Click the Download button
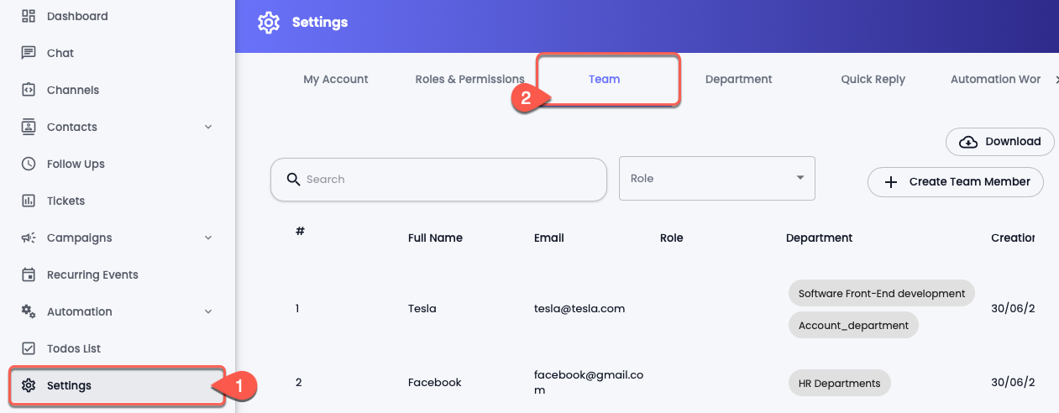 click(x=1000, y=142)
